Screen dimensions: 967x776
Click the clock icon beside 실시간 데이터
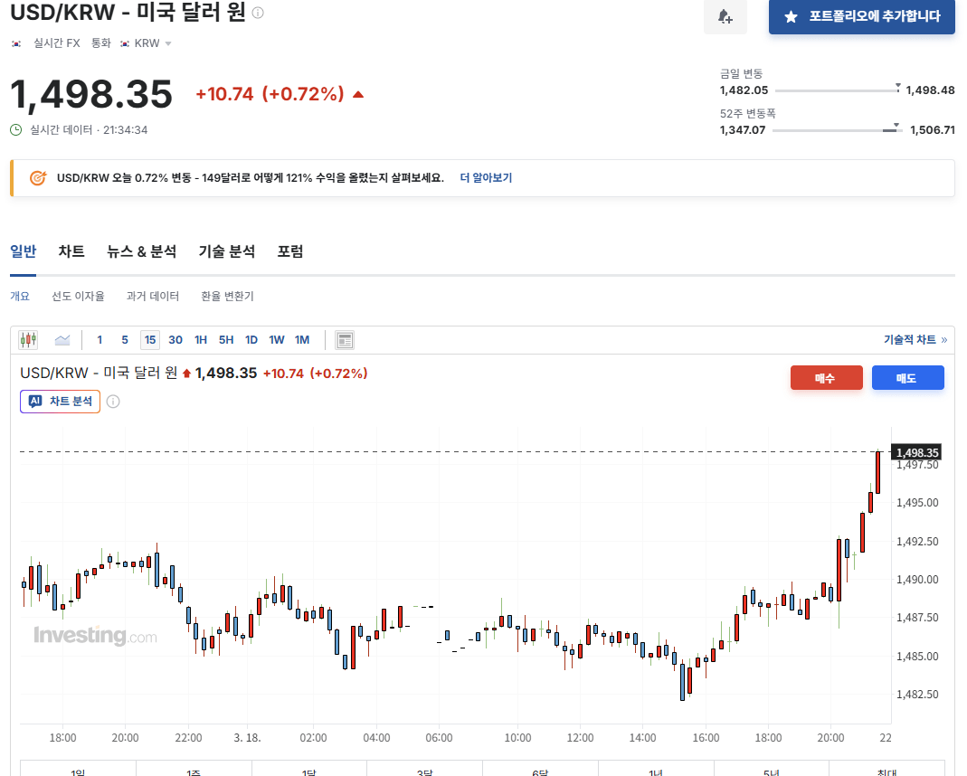tap(16, 129)
